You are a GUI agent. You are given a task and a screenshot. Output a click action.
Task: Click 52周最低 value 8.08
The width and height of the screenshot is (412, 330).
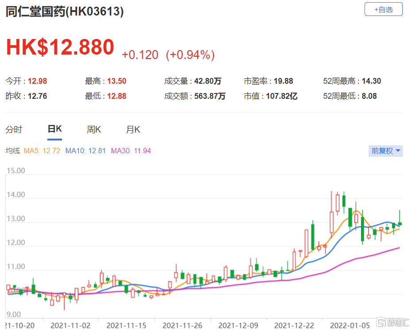coord(369,96)
